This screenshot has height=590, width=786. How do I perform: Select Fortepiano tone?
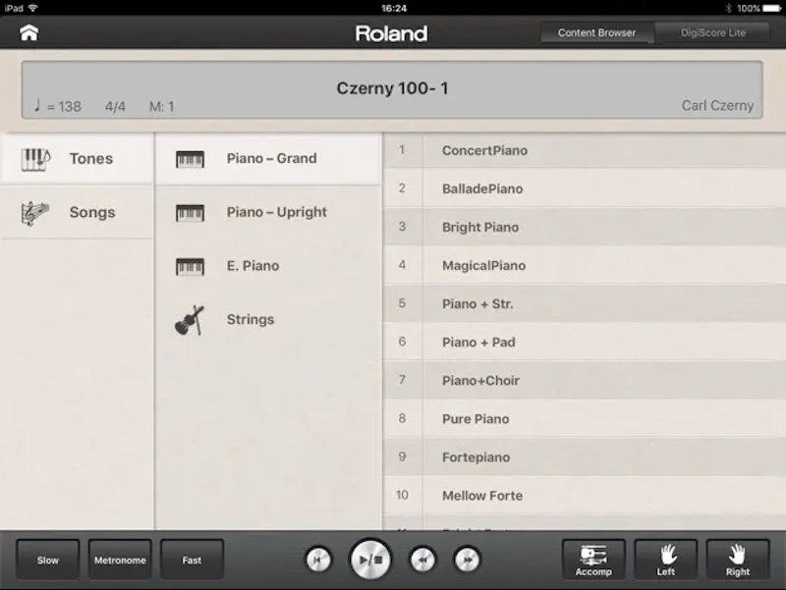click(585, 457)
